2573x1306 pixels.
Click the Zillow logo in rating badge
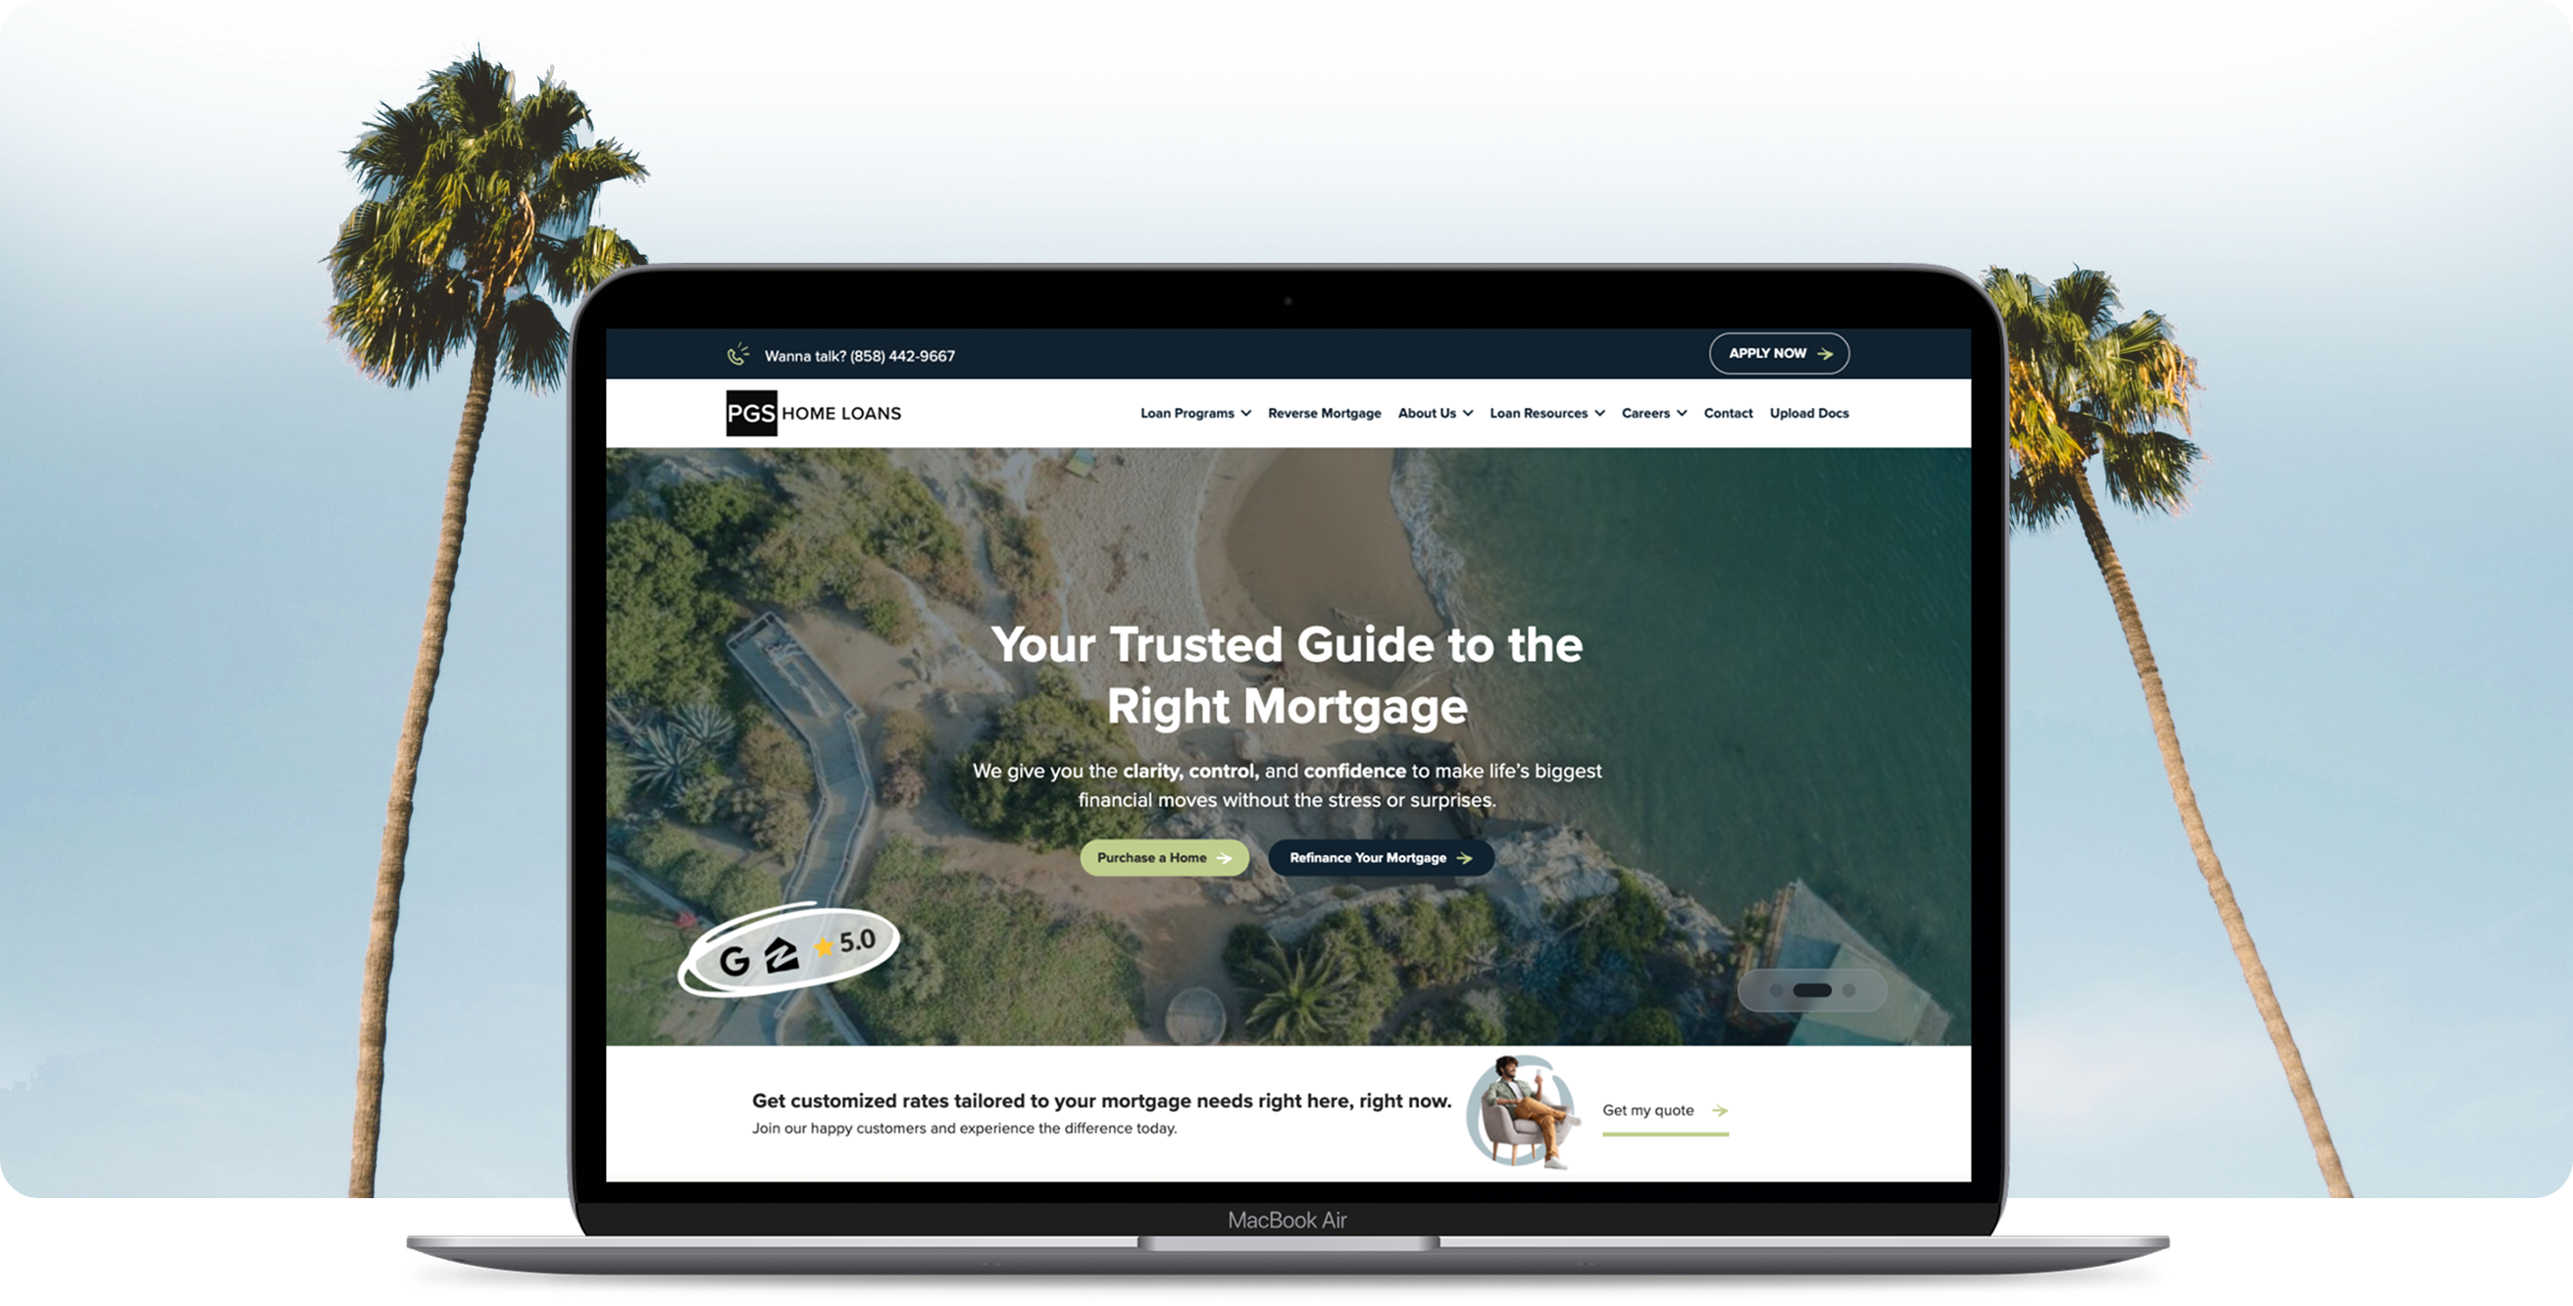click(782, 955)
